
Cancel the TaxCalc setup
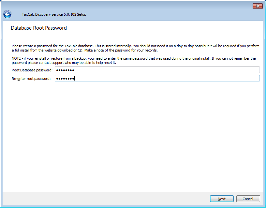coord(248,199)
